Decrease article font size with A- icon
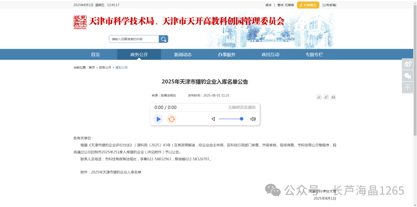The height and width of the screenshot is (207, 417). click(x=319, y=97)
